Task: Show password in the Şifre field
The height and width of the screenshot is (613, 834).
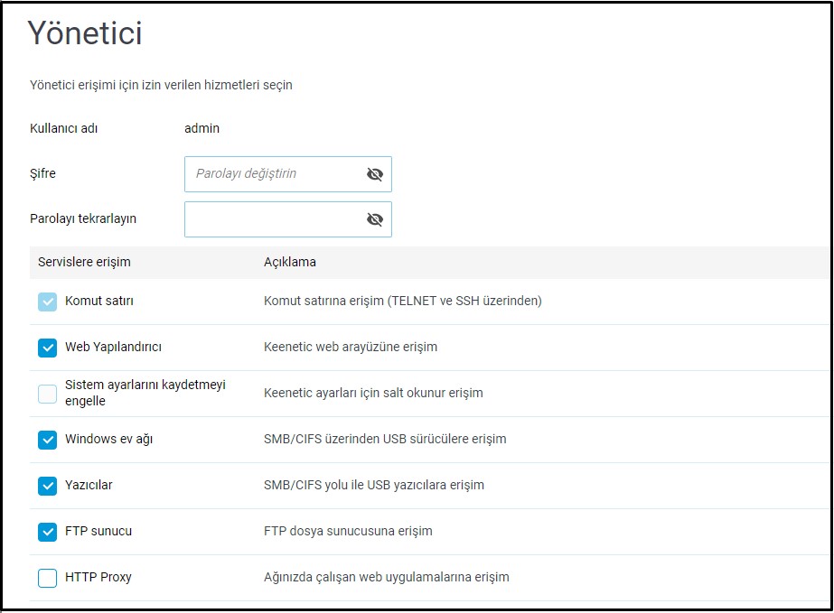Action: [x=375, y=174]
